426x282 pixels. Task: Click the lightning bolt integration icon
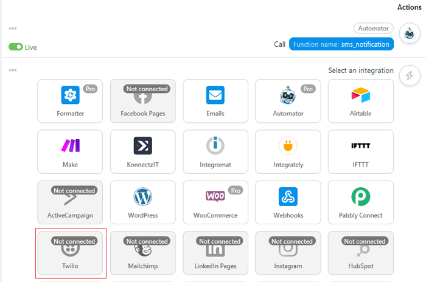pyautogui.click(x=410, y=75)
